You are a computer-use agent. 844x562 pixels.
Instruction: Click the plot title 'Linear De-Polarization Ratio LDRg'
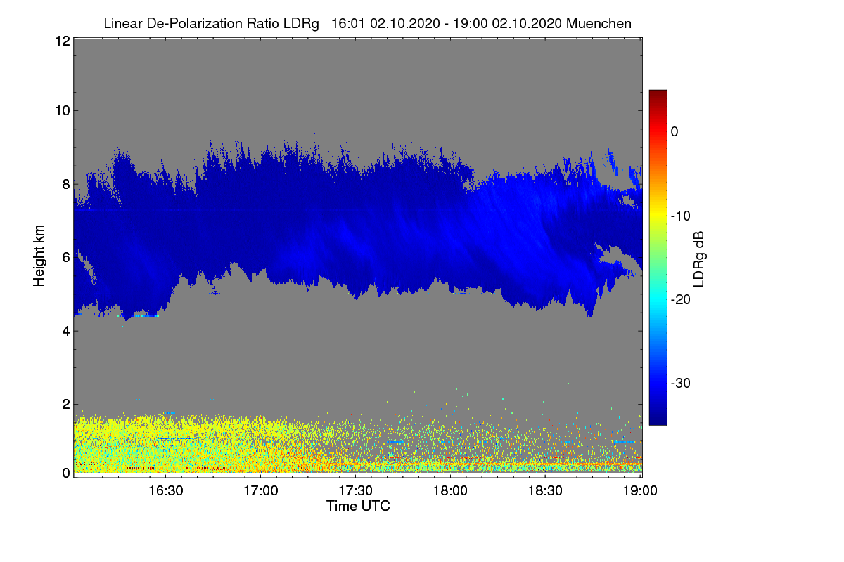(212, 23)
